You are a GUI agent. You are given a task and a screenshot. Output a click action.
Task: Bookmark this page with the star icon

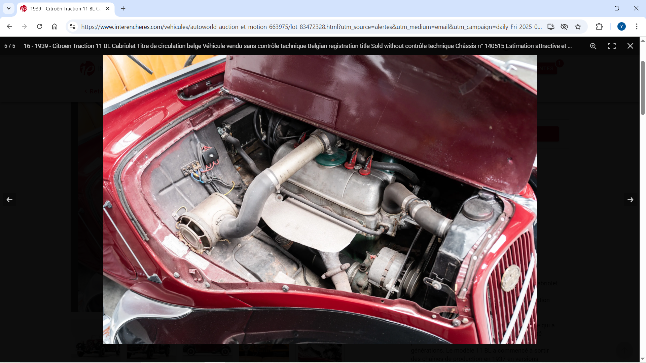click(578, 27)
